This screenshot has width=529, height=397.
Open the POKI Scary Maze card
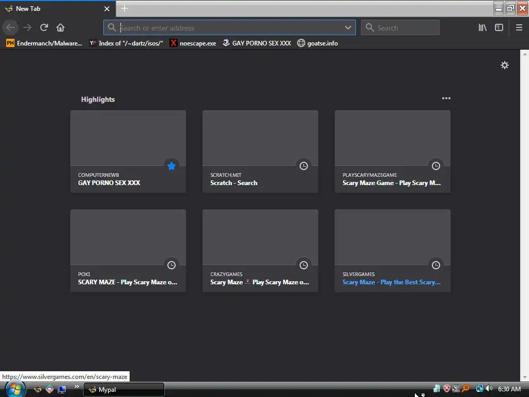point(128,251)
